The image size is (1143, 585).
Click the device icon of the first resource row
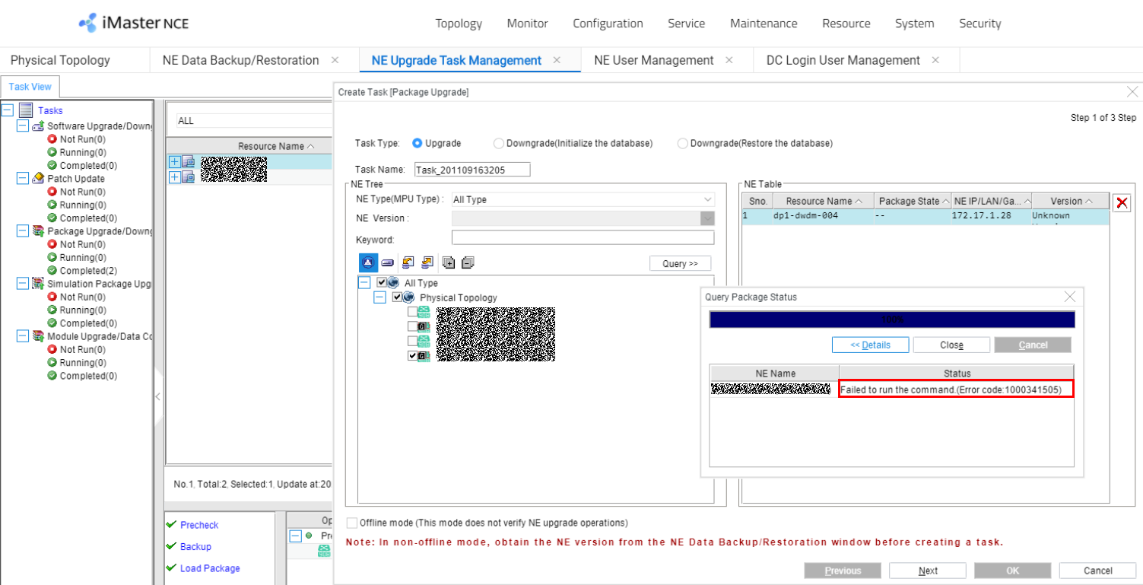[x=189, y=162]
